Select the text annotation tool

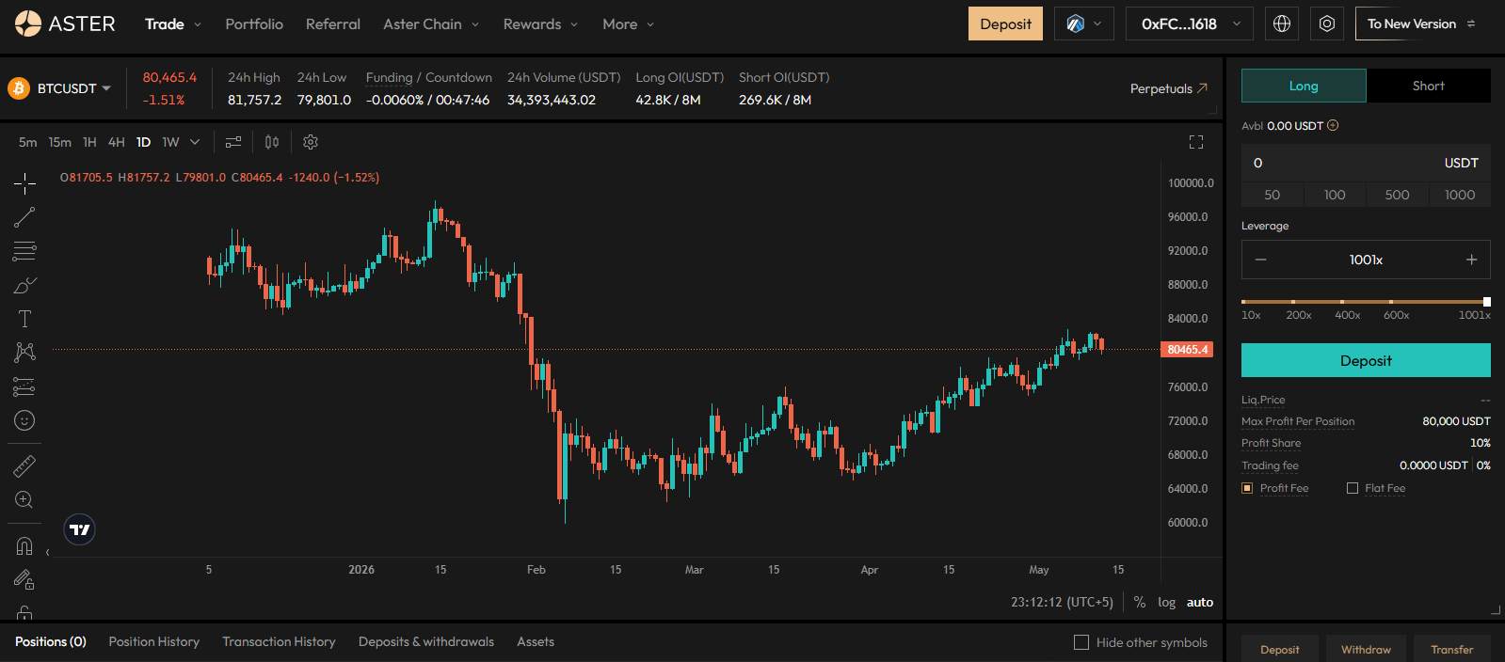(x=24, y=319)
